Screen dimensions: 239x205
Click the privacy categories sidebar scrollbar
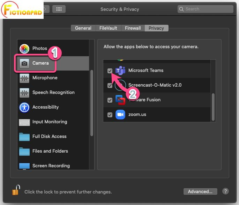(x=92, y=103)
